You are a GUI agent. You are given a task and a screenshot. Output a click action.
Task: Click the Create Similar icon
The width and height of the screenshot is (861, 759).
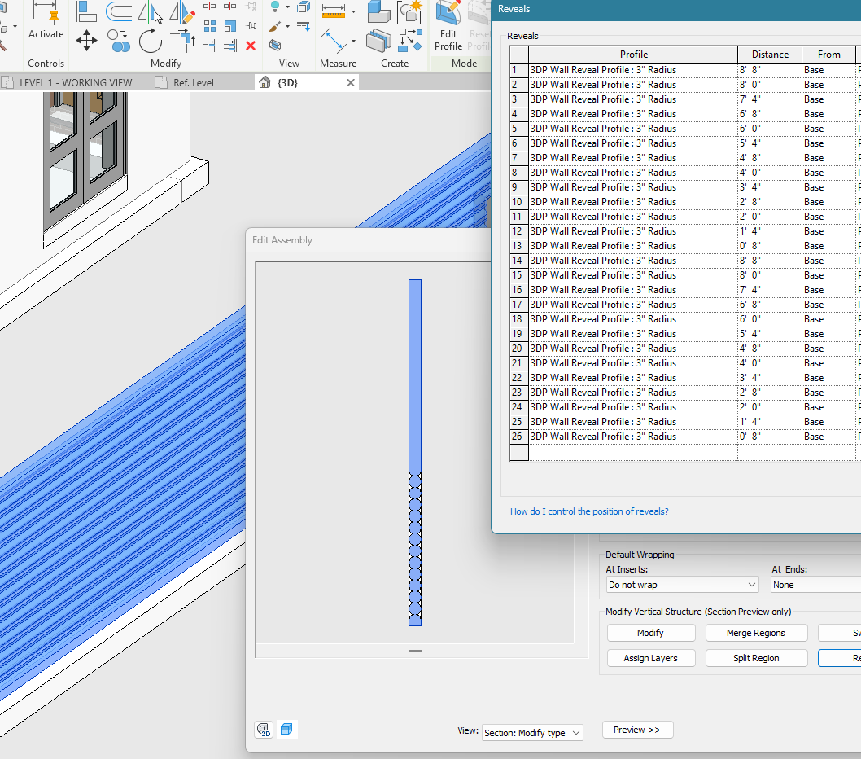click(x=410, y=41)
